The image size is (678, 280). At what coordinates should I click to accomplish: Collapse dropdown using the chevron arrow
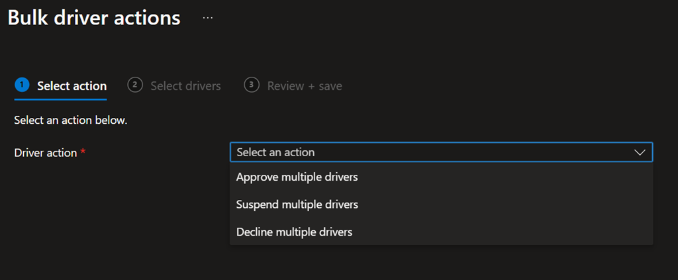point(640,152)
